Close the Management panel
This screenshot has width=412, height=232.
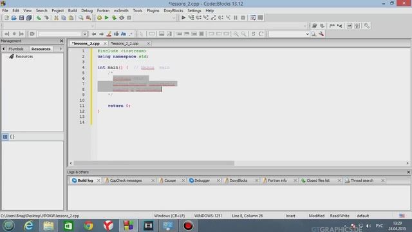pos(62,41)
